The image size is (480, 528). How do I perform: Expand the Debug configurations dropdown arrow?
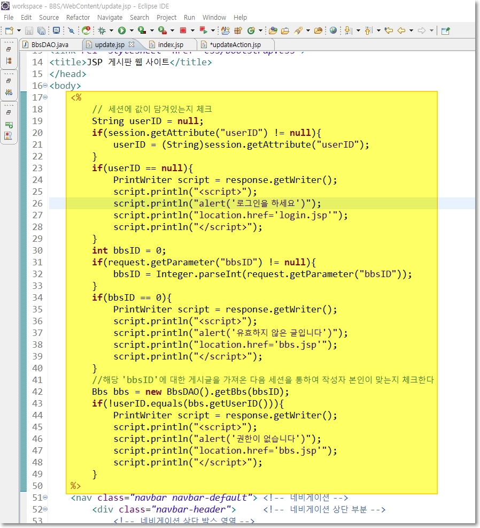(x=111, y=30)
